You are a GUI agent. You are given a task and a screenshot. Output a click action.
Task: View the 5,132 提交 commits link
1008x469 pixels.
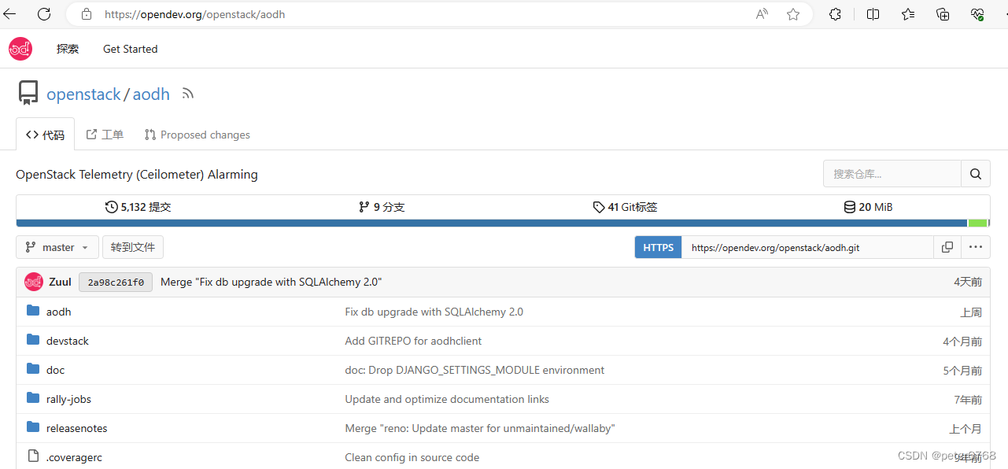pos(138,207)
